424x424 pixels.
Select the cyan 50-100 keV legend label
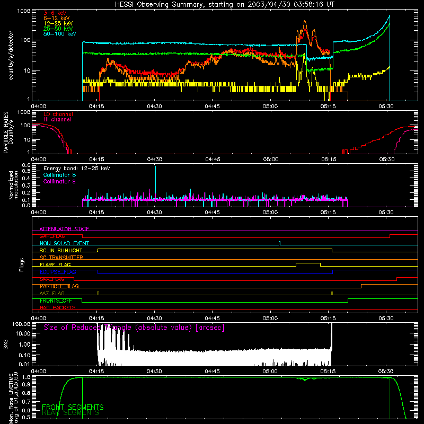coord(60,34)
